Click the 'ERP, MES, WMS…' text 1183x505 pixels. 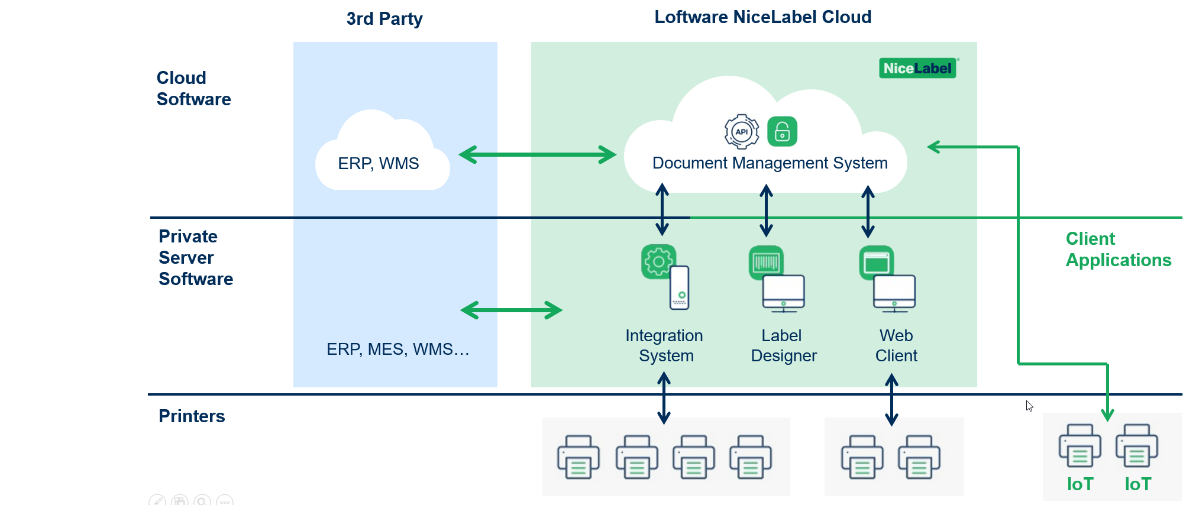397,349
